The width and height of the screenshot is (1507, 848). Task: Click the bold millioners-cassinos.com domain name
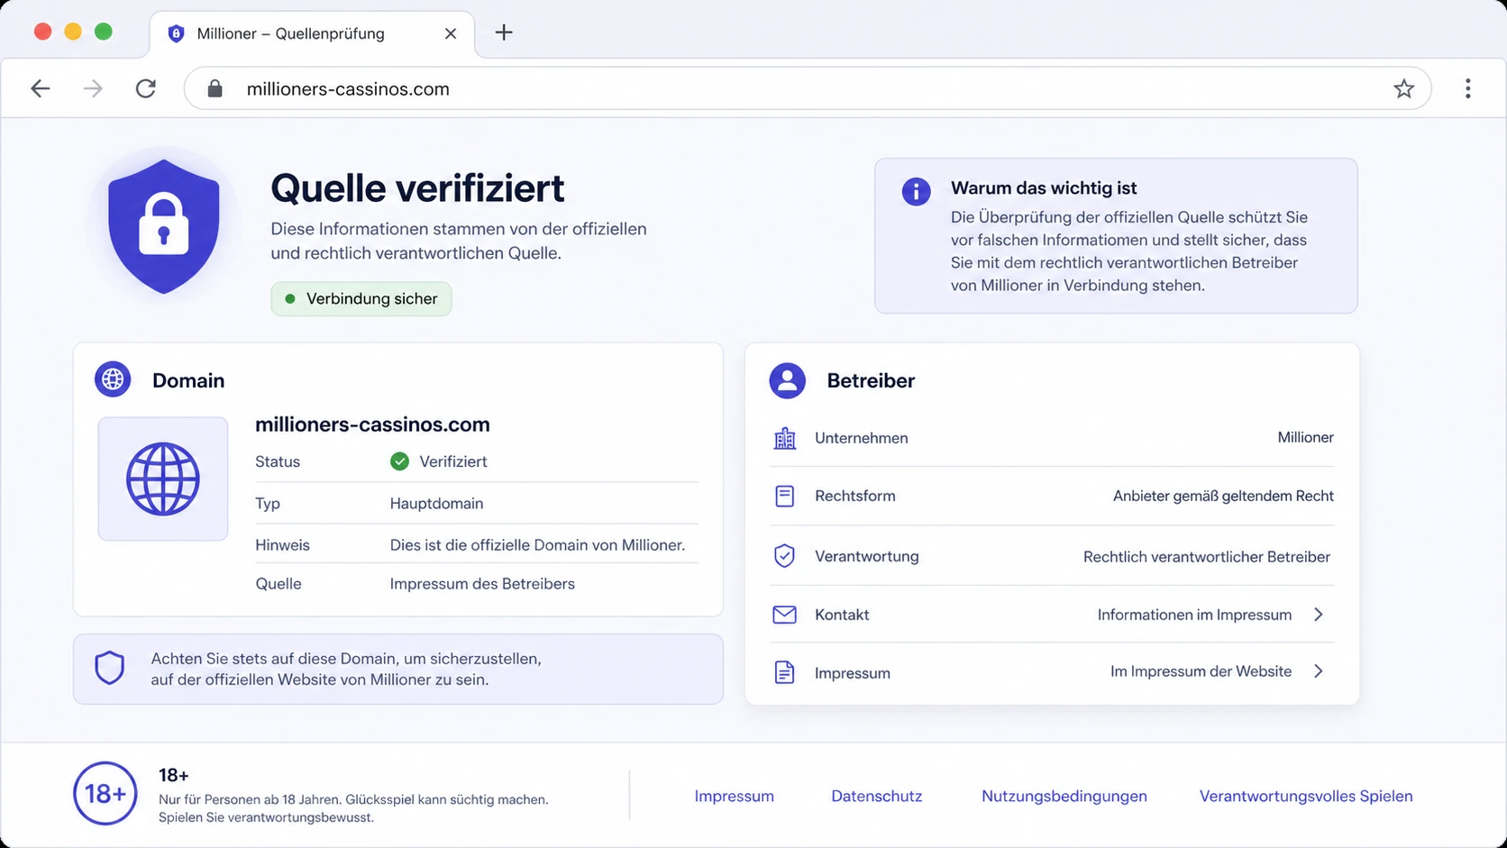coord(372,424)
